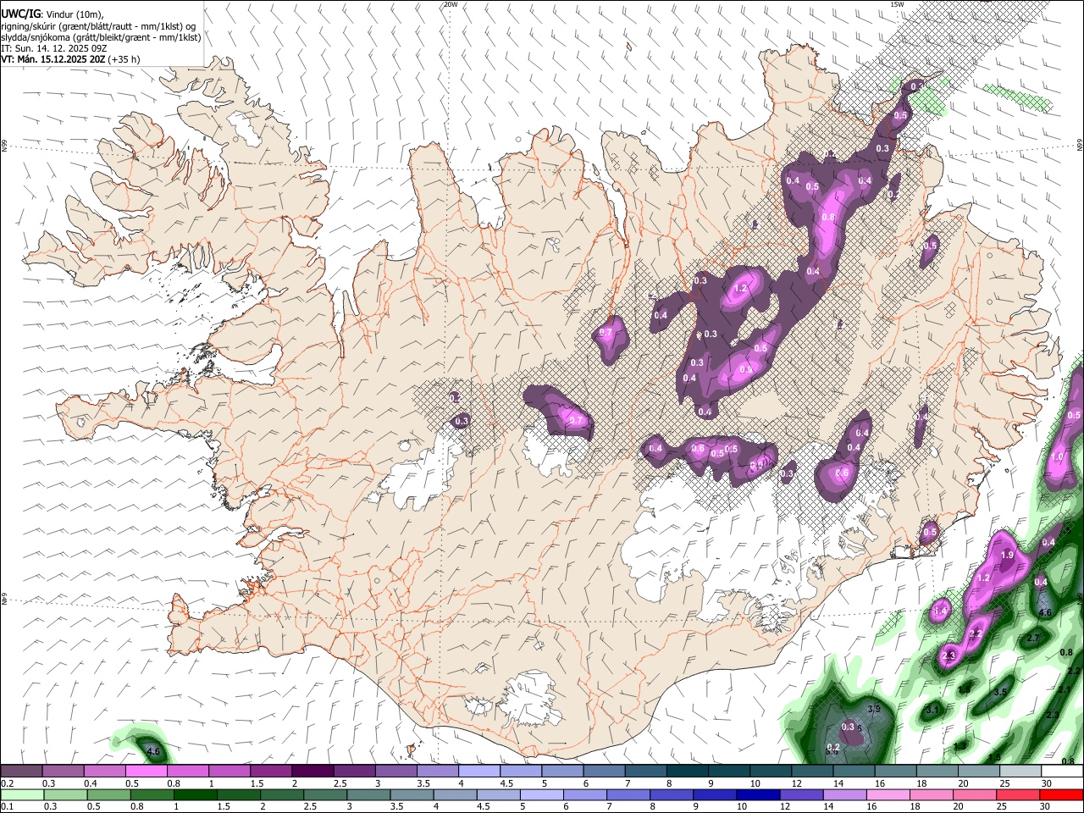This screenshot has width=1084, height=813.
Task: Pick the first snow scale swatch starting at 0.2
Action: 20,772
